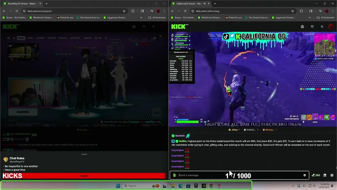Image resolution: width=337 pixels, height=190 pixels.
Task: Open the Weedtronix Stream bookmark in the CaliforniaOG window
Action: coord(210,18)
